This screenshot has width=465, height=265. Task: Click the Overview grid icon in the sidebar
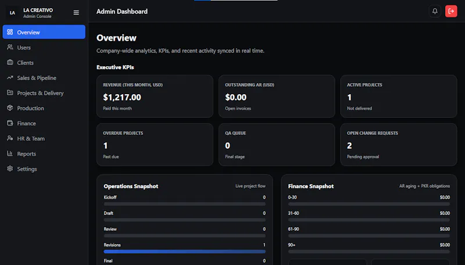point(10,32)
